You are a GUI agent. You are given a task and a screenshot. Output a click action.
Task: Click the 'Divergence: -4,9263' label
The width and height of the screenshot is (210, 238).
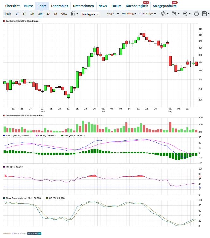tap(74, 135)
